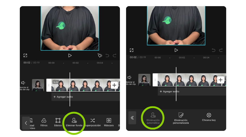Expand left preview to fullscreen
Screen dimensions: 246x137
[25, 56]
